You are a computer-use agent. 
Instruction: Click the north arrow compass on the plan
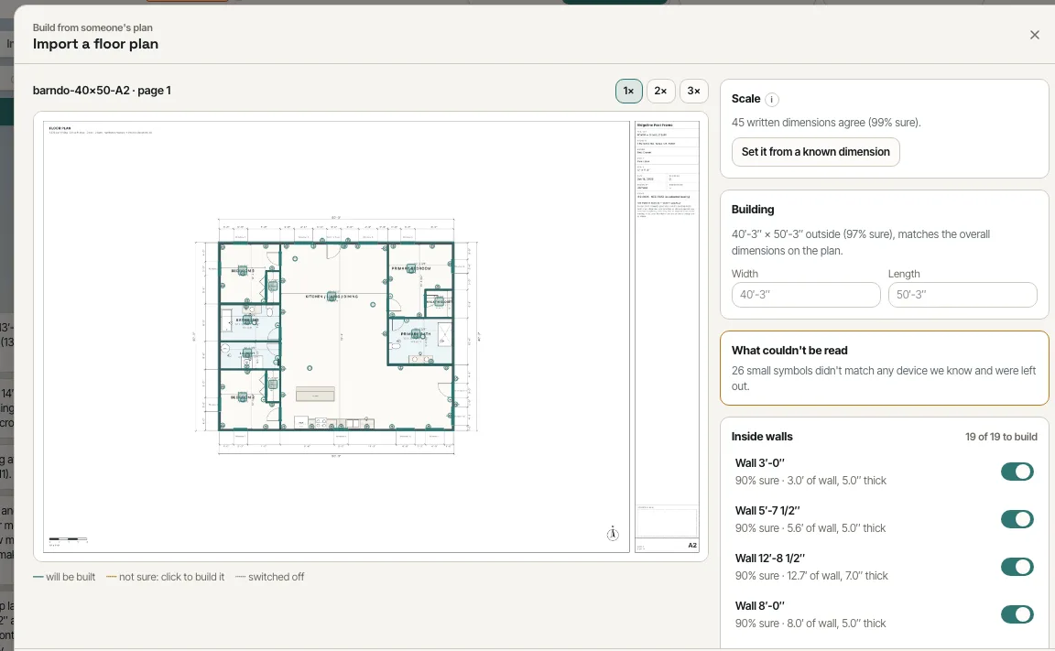(x=613, y=534)
